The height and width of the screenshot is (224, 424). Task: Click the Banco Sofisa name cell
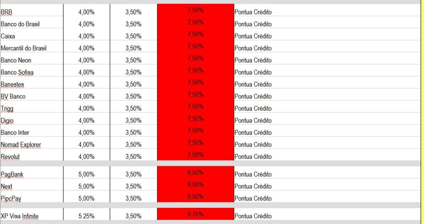pos(17,72)
